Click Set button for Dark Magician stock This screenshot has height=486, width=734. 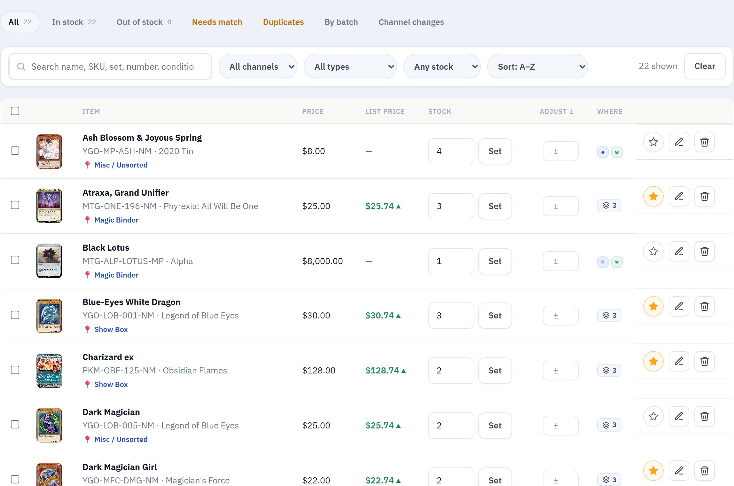tap(495, 426)
